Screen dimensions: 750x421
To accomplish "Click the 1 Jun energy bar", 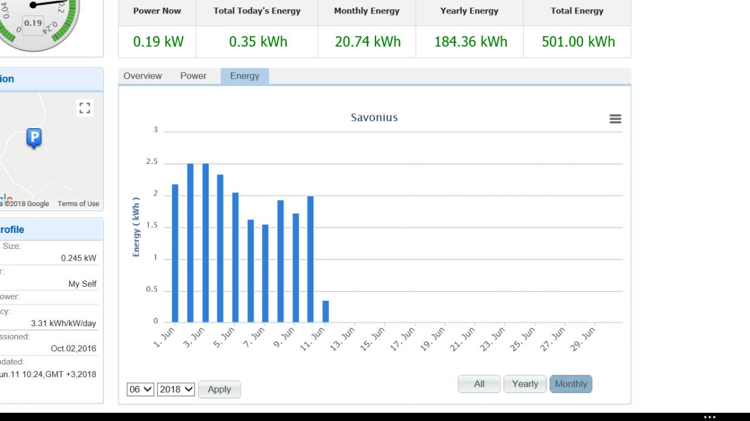I will pyautogui.click(x=175, y=253).
